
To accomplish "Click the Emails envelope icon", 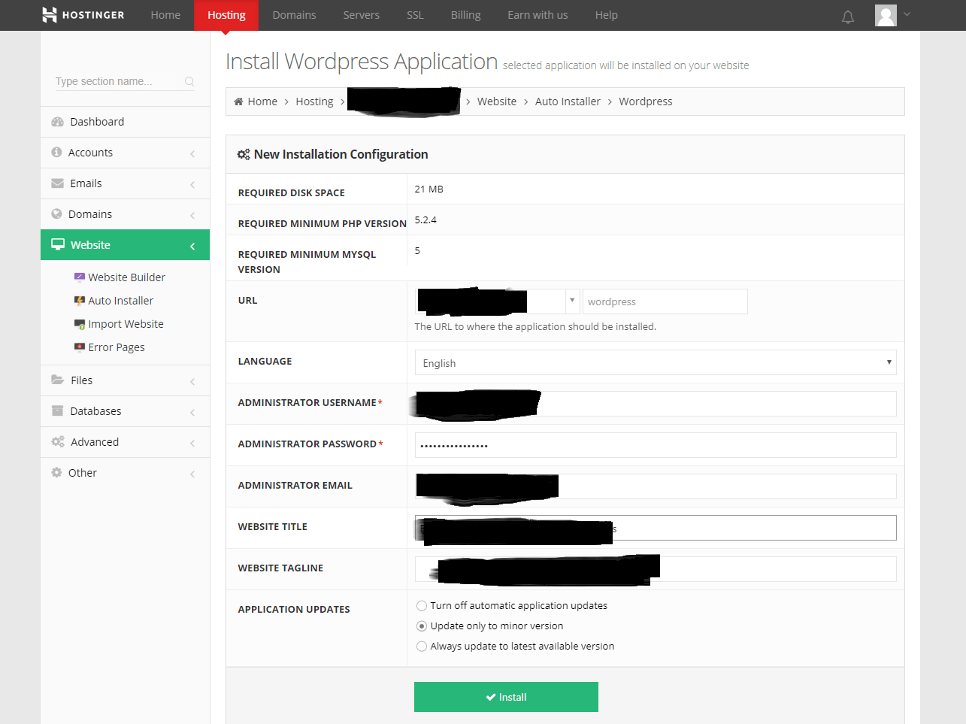I will (57, 183).
